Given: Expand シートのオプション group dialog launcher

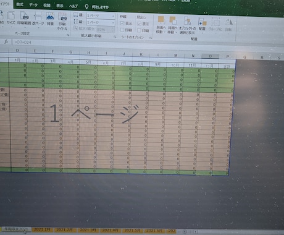Looking at the screenshot, I should (151, 38).
